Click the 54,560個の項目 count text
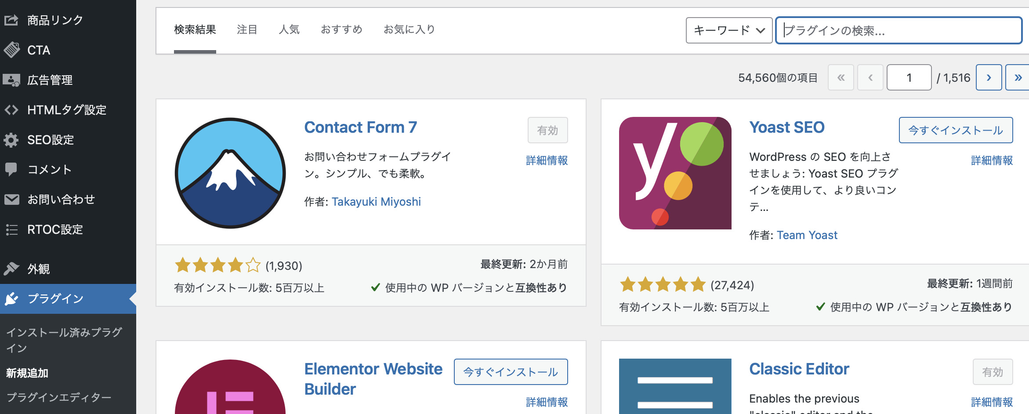The width and height of the screenshot is (1029, 414). point(778,78)
